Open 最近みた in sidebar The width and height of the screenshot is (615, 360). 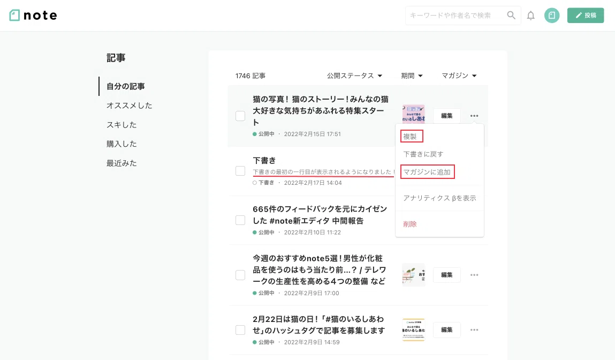point(122,163)
